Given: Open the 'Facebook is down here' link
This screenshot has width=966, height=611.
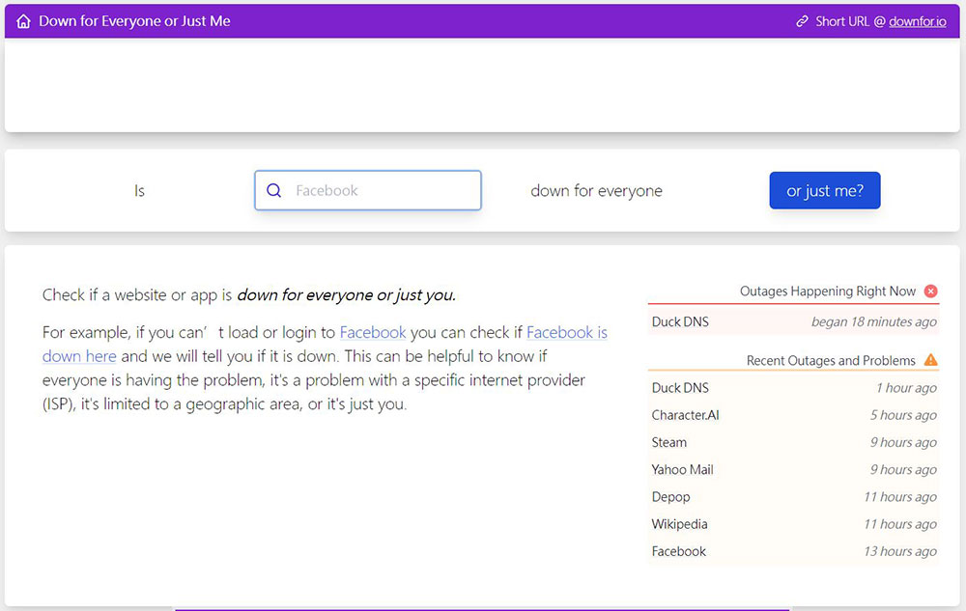Looking at the screenshot, I should [566, 333].
